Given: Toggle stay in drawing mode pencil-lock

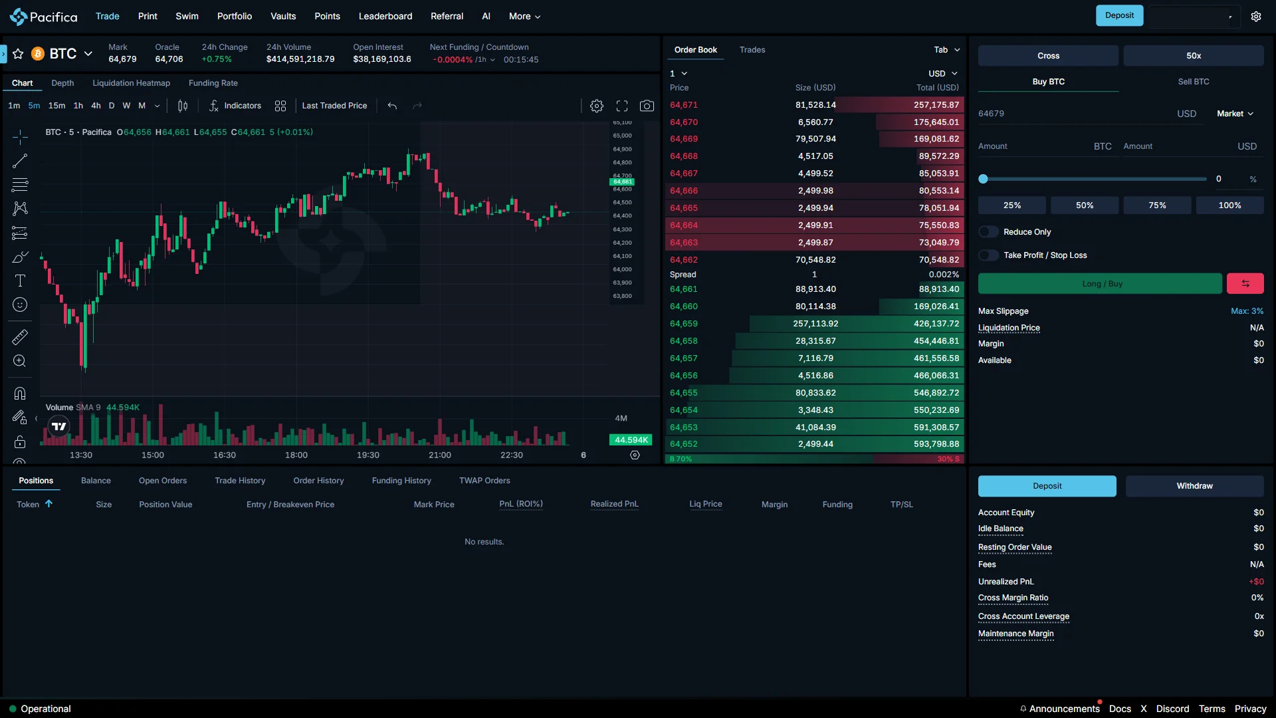Looking at the screenshot, I should (x=20, y=418).
